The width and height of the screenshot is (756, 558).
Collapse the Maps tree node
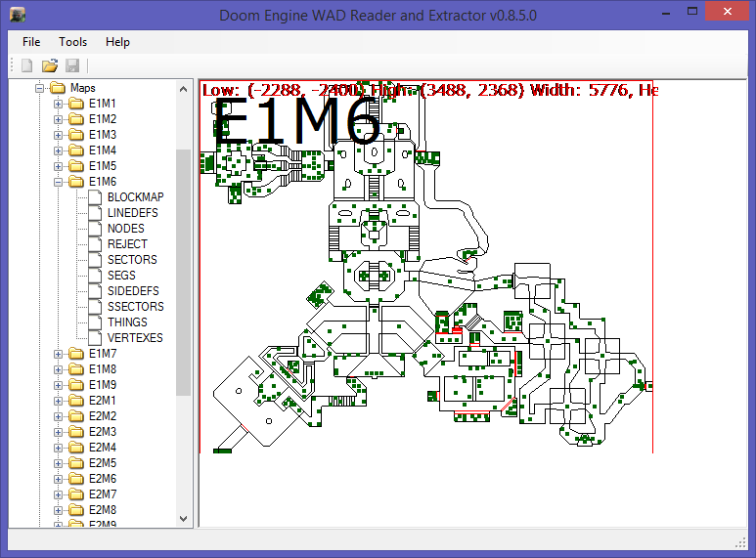[39, 88]
